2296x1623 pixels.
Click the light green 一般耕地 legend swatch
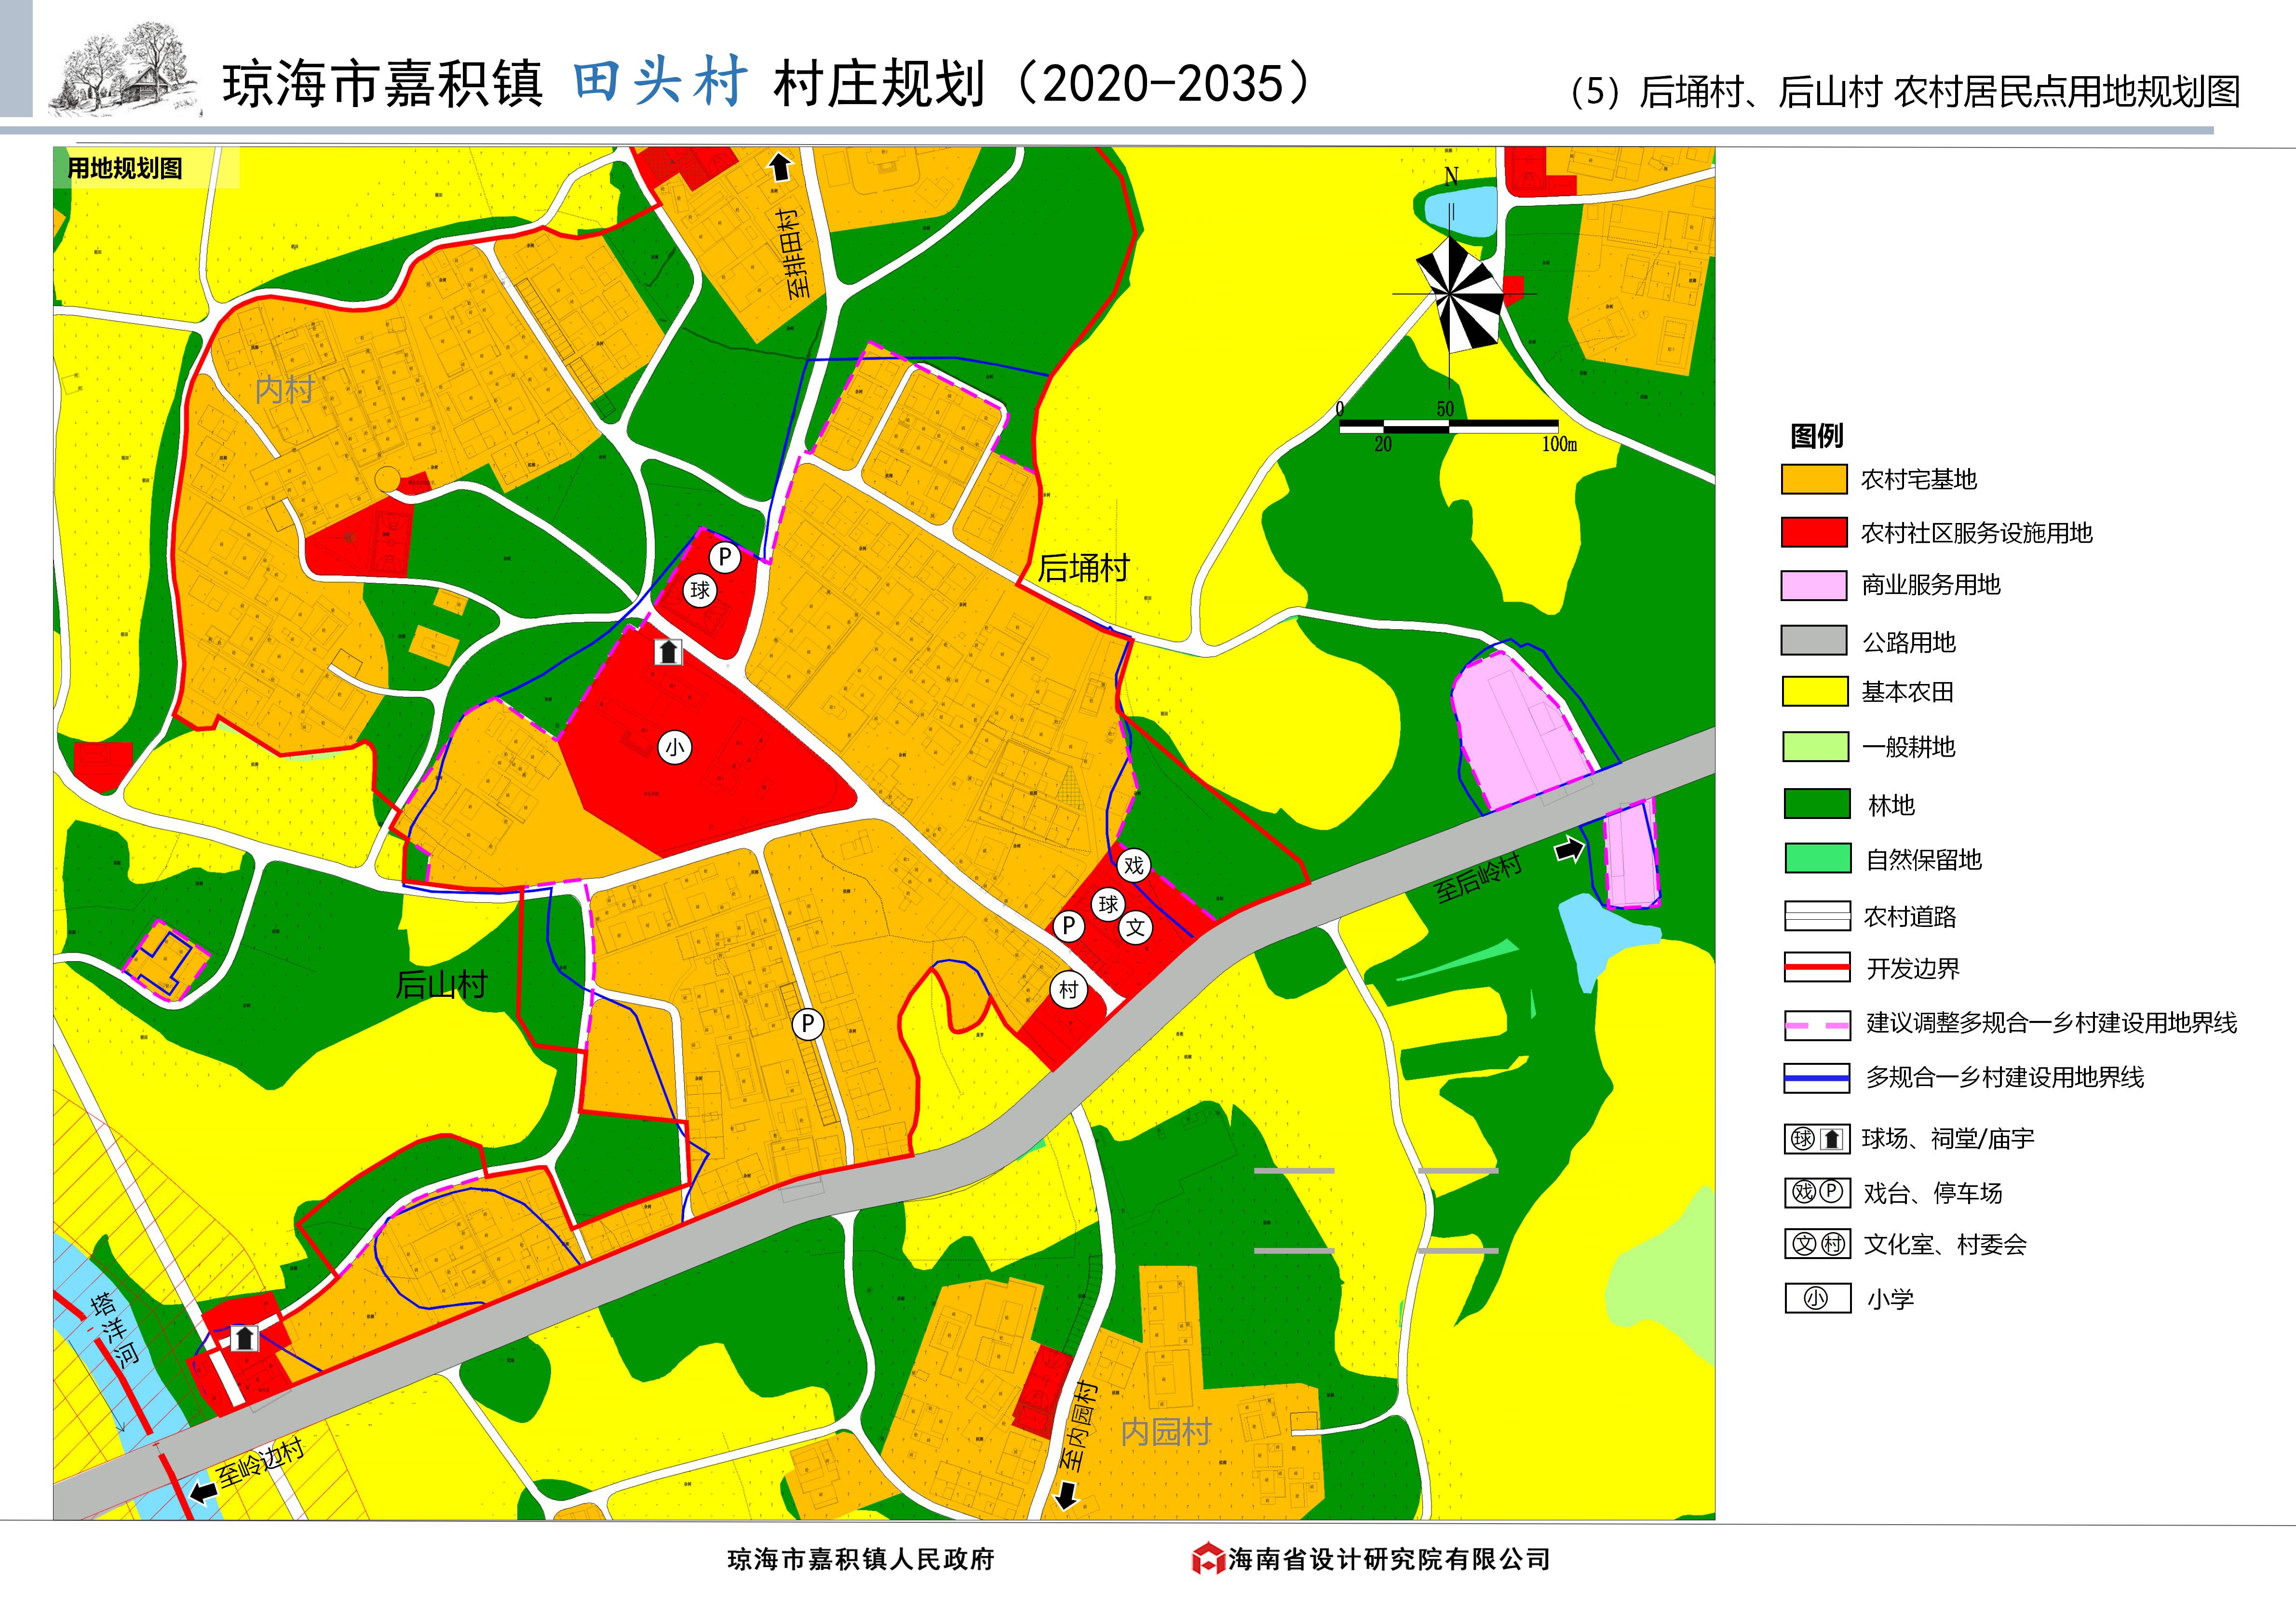pos(1815,746)
